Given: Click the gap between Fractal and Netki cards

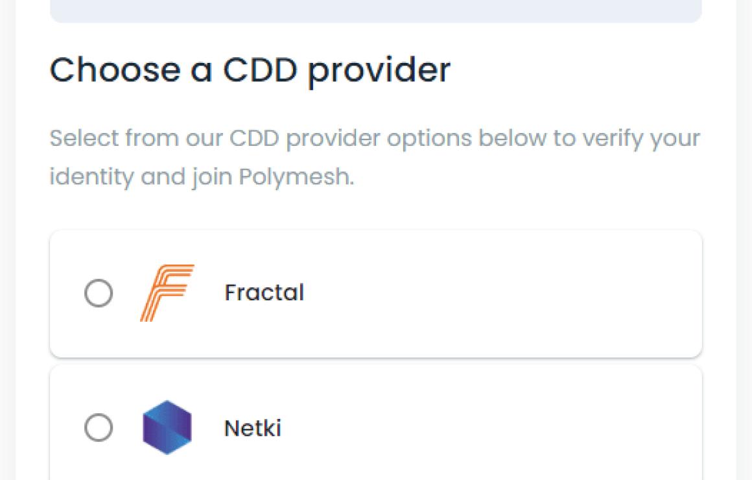Looking at the screenshot, I should (376, 361).
